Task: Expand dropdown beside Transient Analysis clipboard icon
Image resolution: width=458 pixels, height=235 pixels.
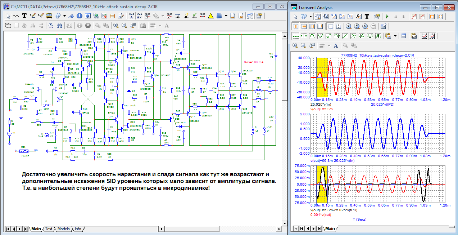Action: [395, 36]
